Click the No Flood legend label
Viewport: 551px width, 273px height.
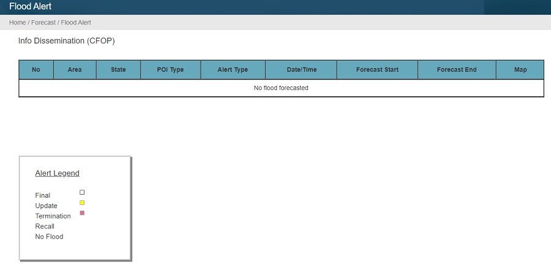(x=49, y=237)
